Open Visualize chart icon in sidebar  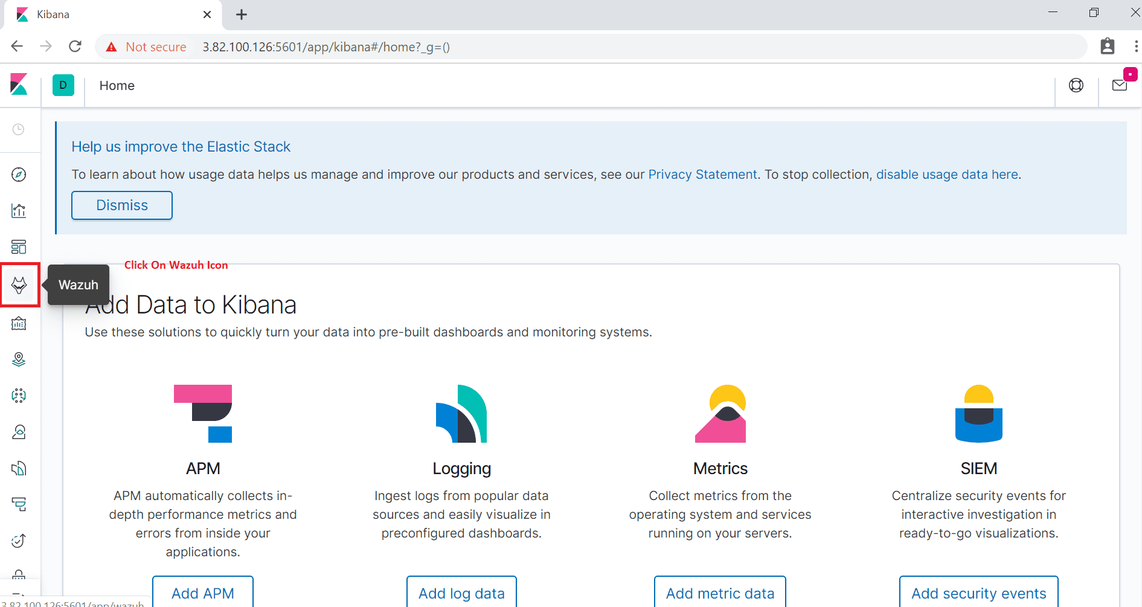click(x=19, y=211)
